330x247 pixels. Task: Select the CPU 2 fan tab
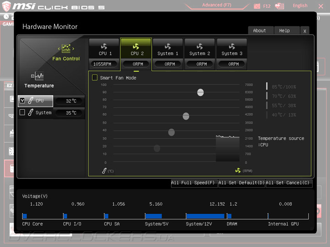click(136, 54)
